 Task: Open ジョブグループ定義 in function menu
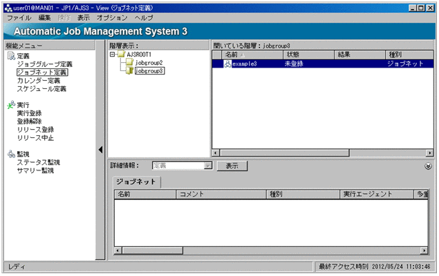coord(45,64)
